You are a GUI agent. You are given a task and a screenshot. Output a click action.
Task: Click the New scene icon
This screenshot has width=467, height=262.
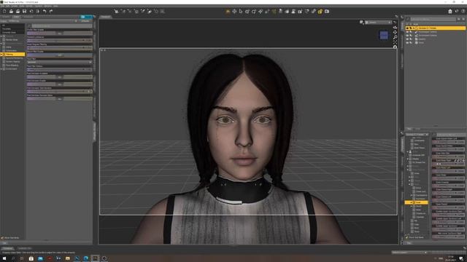click(x=4, y=12)
